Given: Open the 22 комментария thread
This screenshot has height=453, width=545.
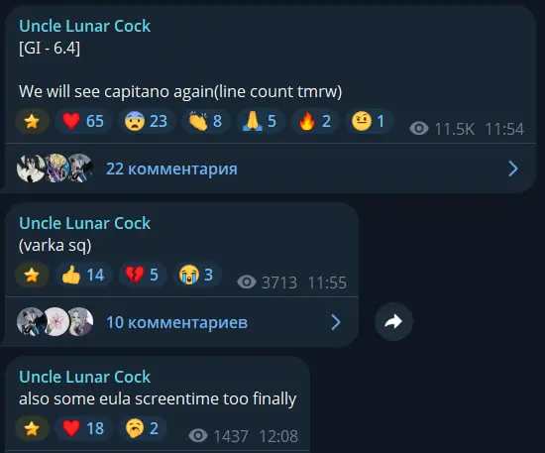Looking at the screenshot, I should coord(171,169).
